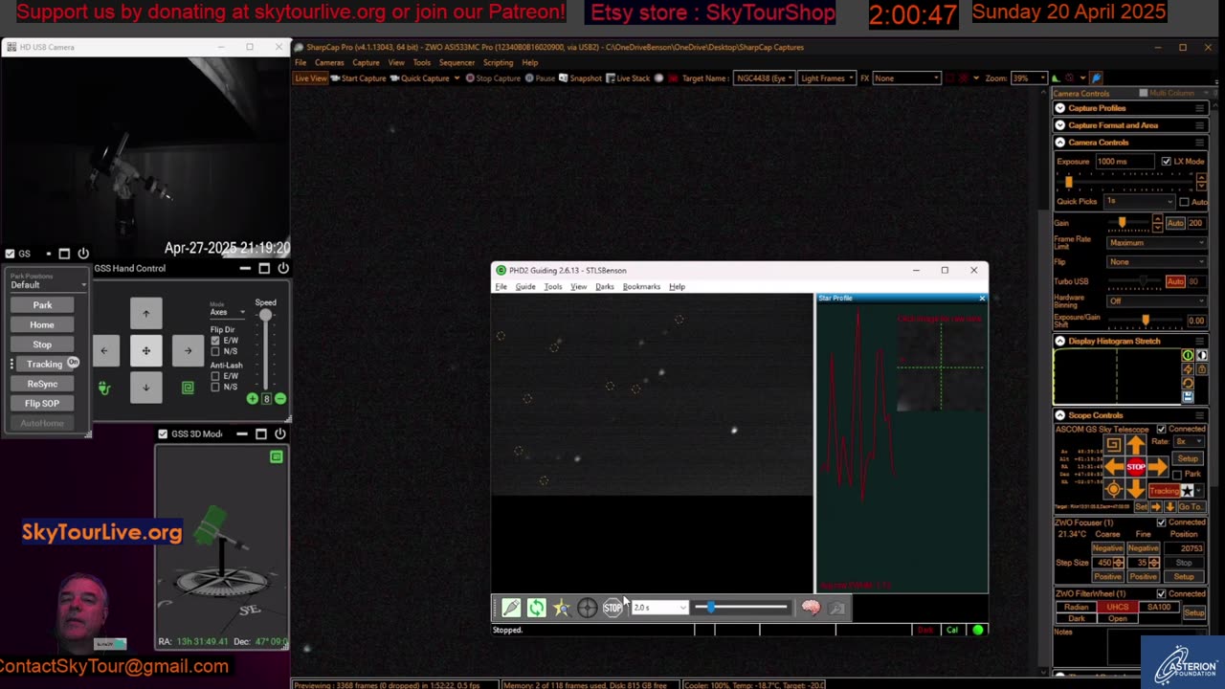Click power icon of GSS Hand Control
The height and width of the screenshot is (689, 1225).
pyautogui.click(x=283, y=268)
